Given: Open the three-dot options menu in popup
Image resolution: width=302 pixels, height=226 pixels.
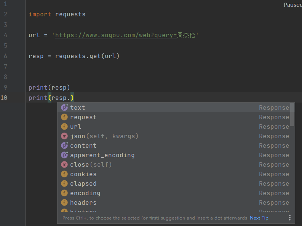Looking at the screenshot, I should click(x=290, y=218).
